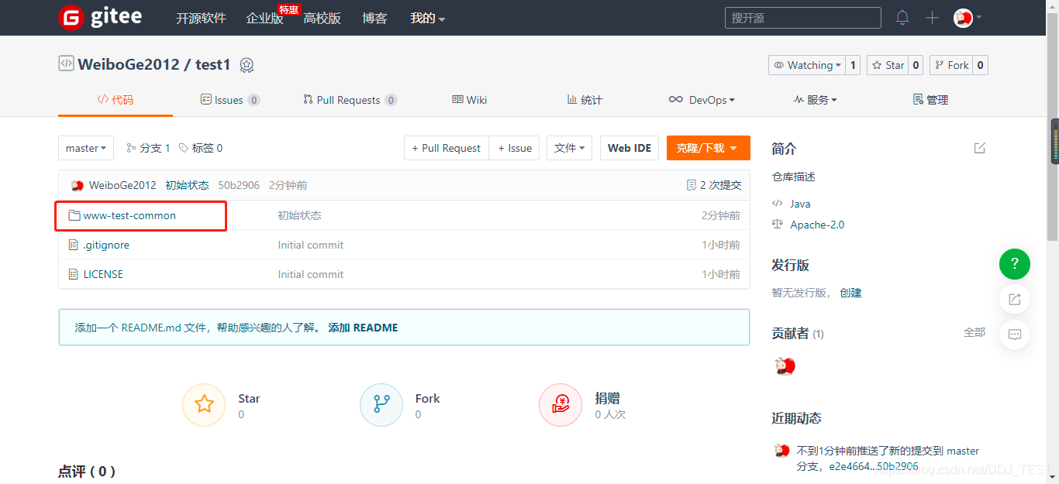Click the Star button
1059x484 pixels.
[888, 65]
